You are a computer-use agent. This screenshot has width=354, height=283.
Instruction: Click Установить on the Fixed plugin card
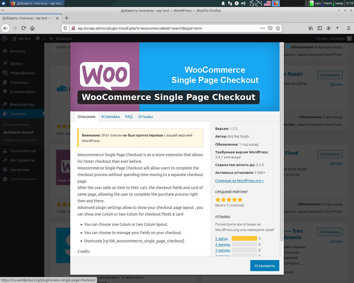click(330, 154)
